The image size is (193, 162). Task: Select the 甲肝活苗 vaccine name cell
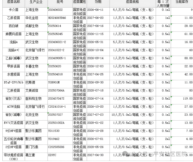(x=13, y=68)
